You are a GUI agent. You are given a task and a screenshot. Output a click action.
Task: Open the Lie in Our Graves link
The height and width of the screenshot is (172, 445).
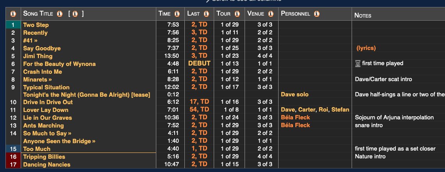point(47,118)
